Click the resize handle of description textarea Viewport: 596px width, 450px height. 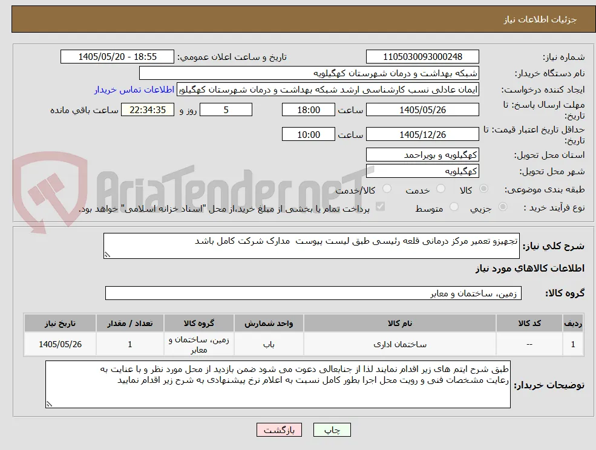tap(107, 255)
